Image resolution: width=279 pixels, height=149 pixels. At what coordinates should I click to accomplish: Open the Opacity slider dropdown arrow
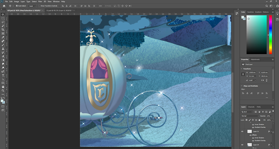272,116
